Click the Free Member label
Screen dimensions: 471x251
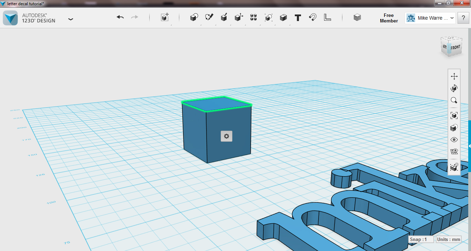pos(389,18)
